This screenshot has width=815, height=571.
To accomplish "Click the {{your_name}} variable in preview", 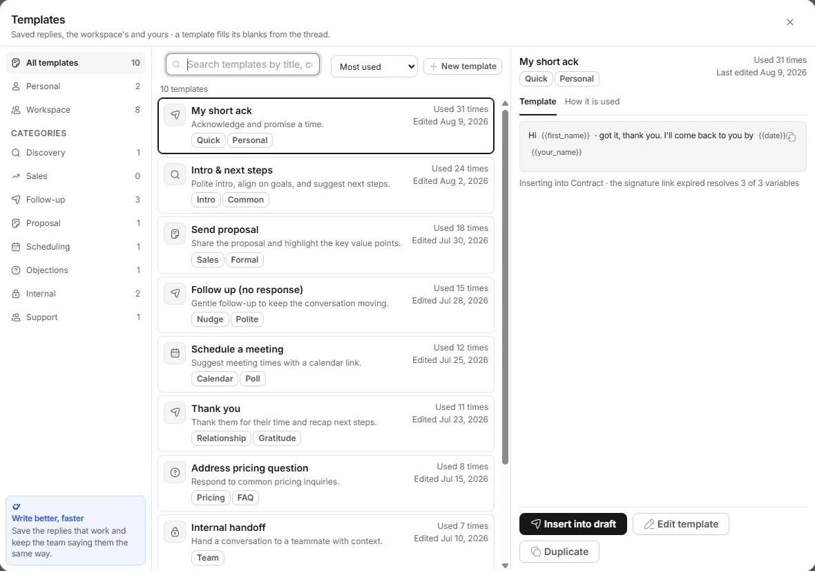I will tap(556, 152).
